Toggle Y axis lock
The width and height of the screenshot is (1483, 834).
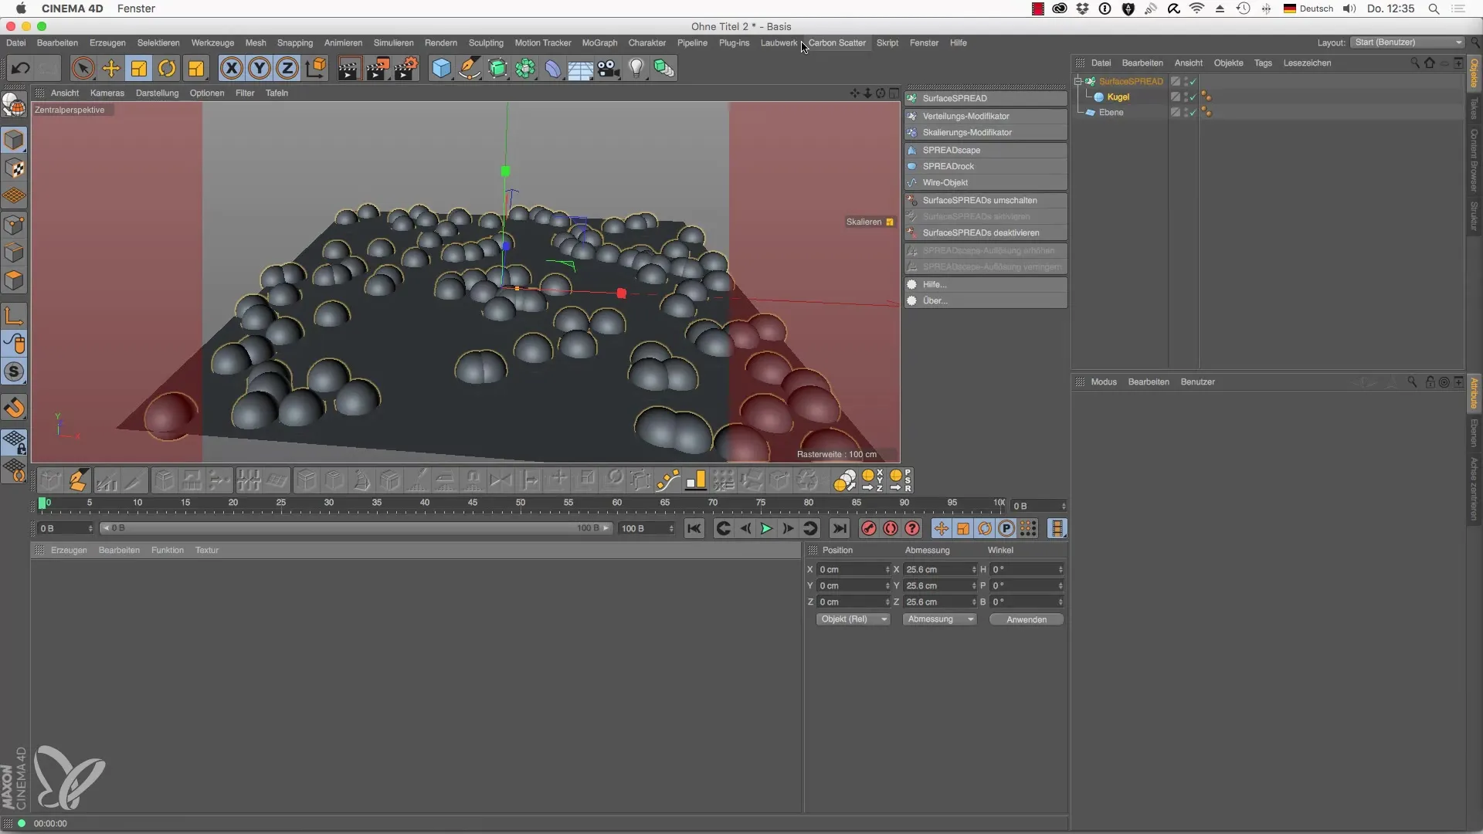tap(260, 69)
